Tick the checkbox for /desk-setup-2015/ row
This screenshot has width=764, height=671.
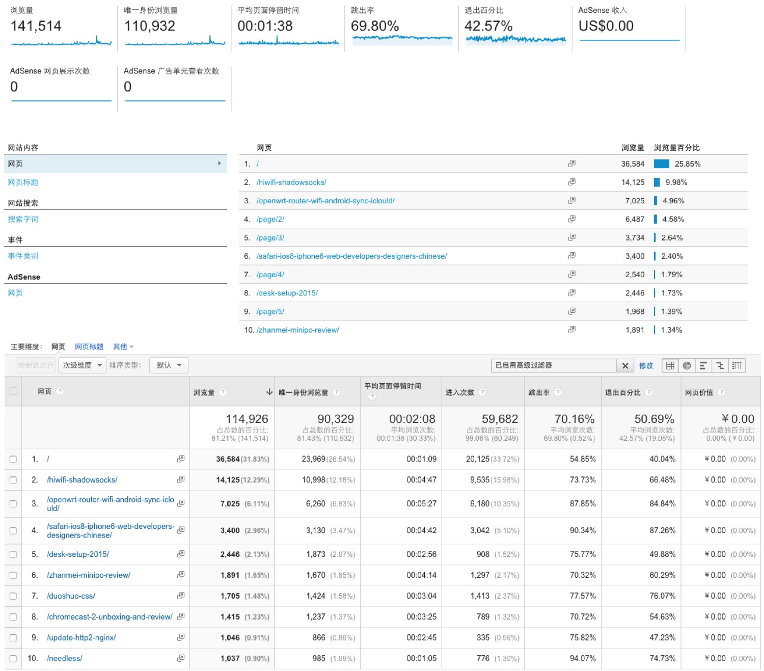click(13, 554)
